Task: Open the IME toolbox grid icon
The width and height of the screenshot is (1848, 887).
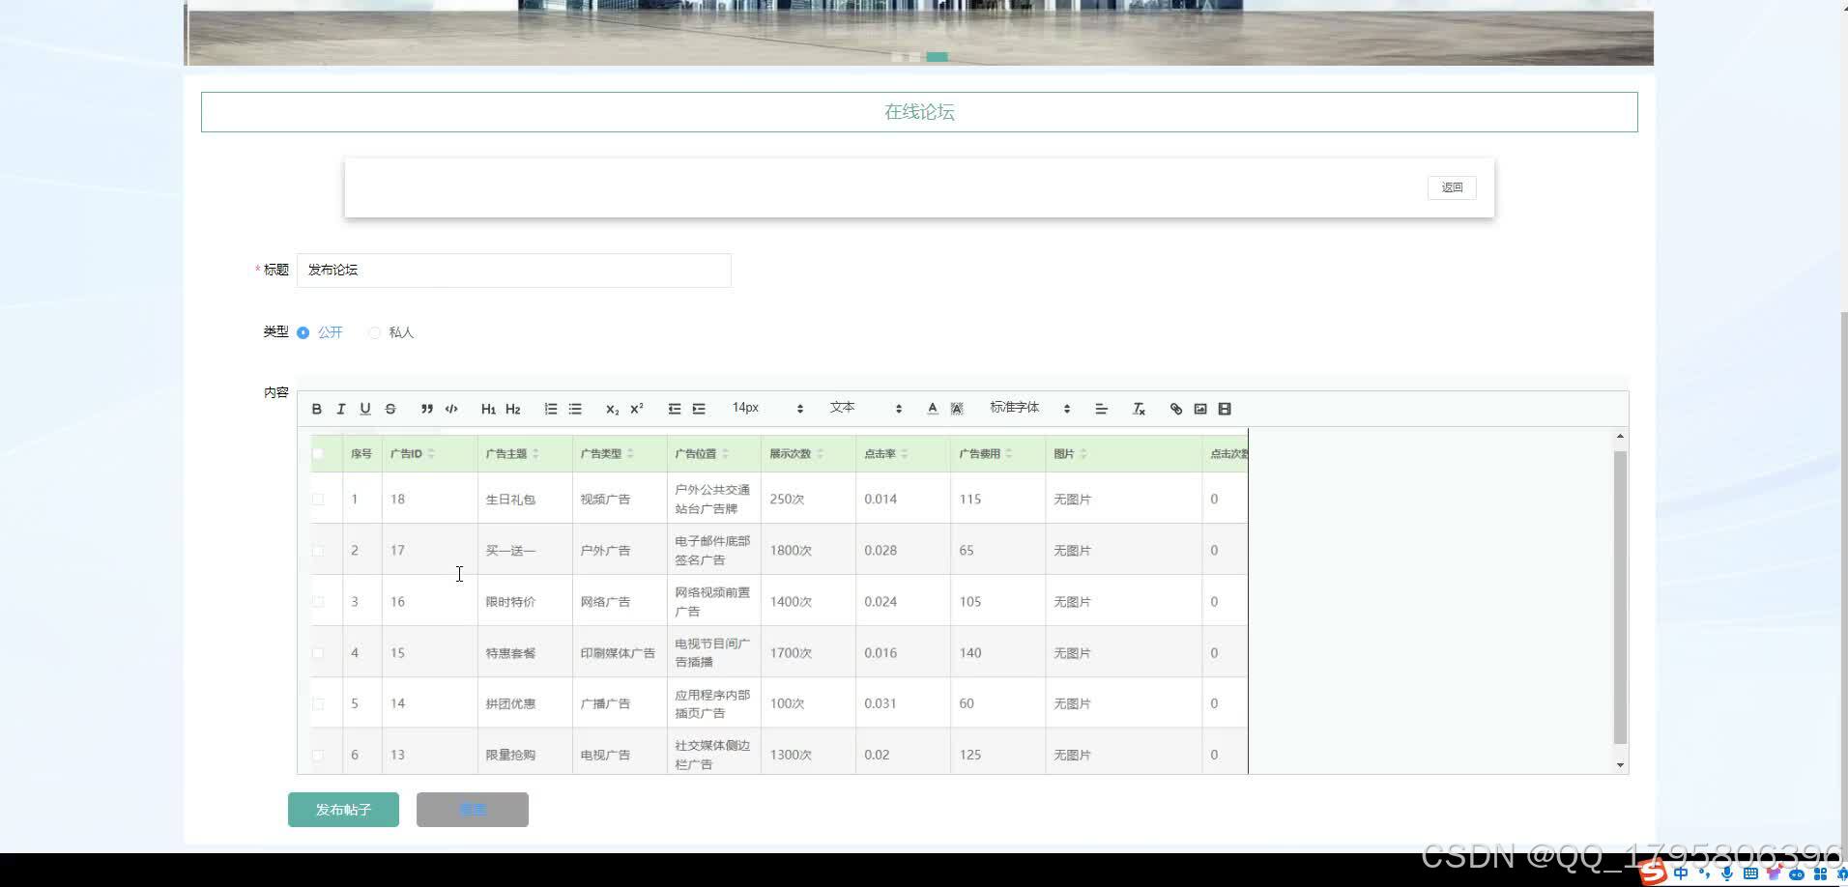Action: pos(1820,873)
